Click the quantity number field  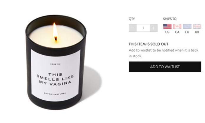143,28
